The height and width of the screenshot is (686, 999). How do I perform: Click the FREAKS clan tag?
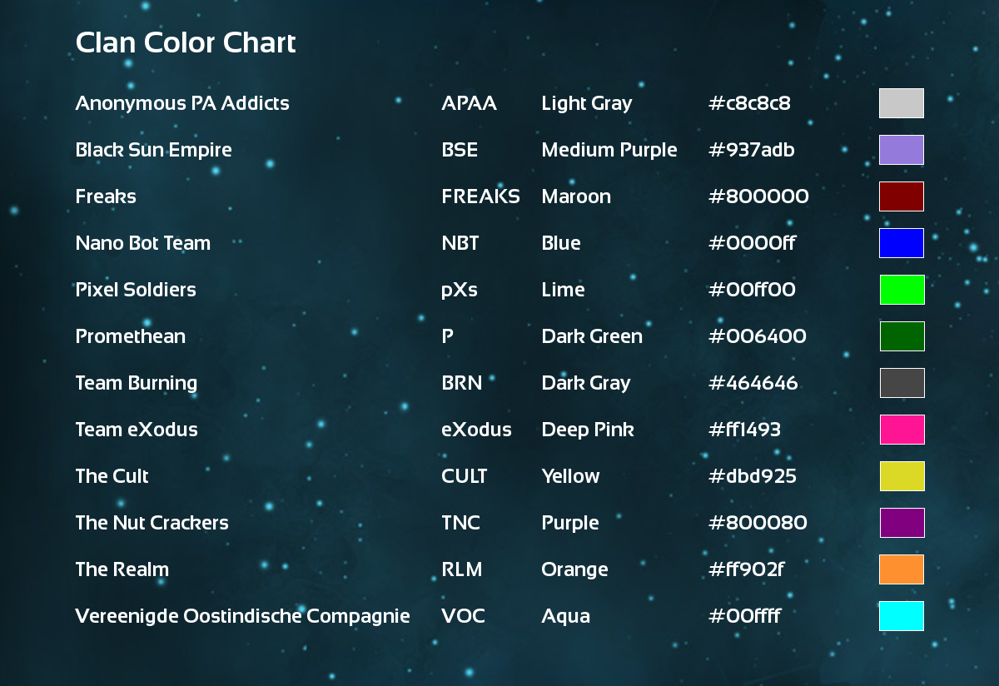coord(480,196)
